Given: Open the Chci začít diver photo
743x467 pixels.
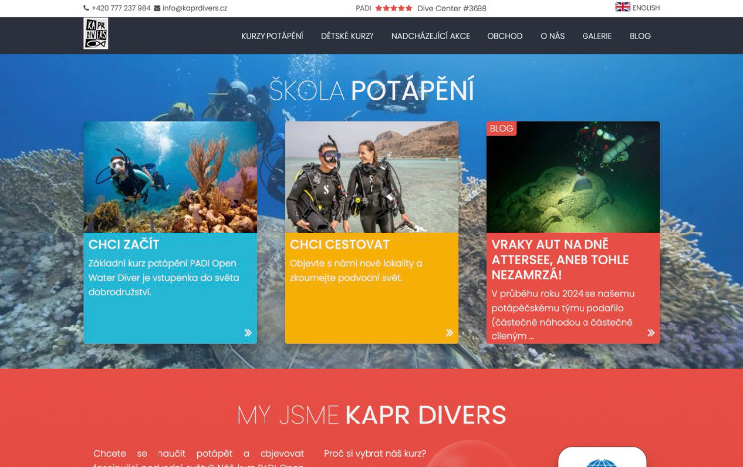Looking at the screenshot, I should (x=169, y=176).
